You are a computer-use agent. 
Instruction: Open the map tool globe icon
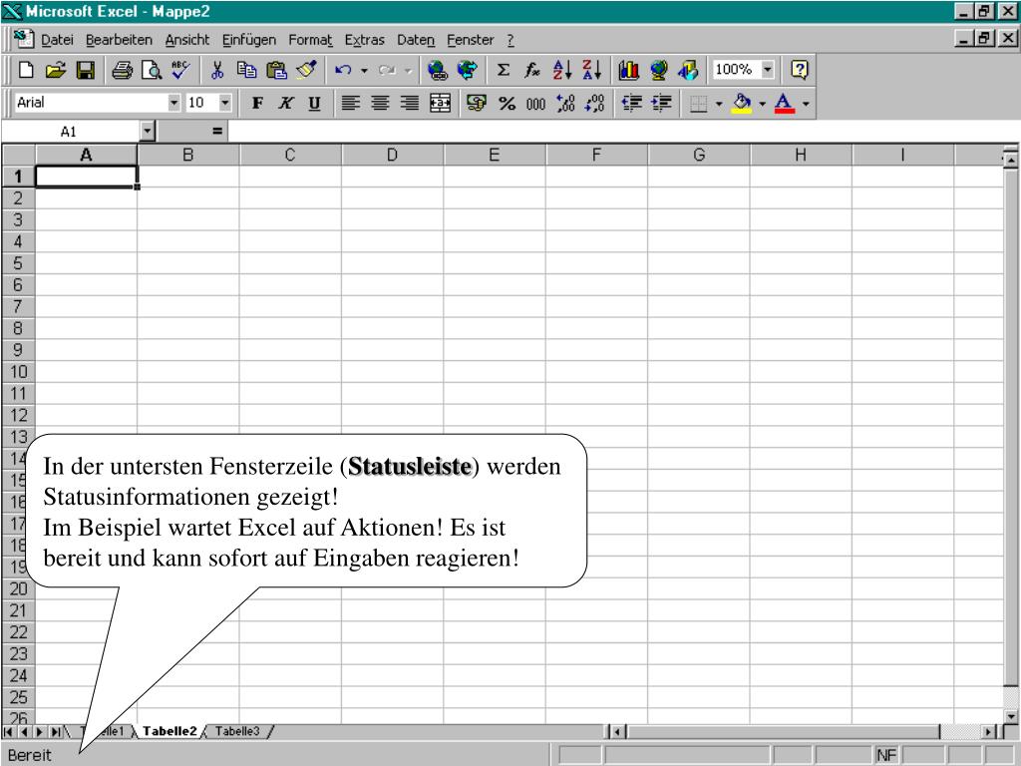(x=658, y=70)
